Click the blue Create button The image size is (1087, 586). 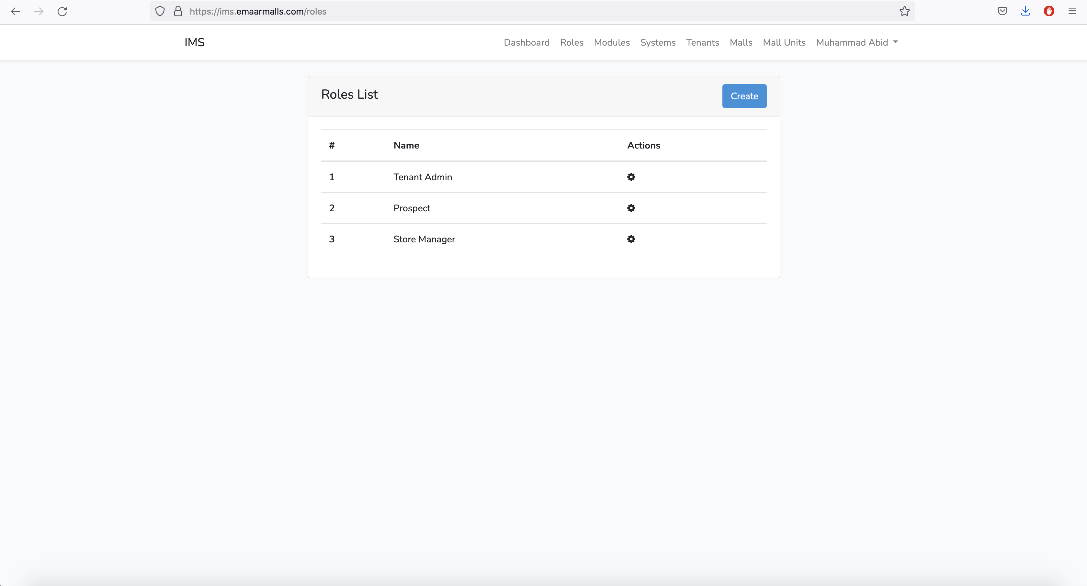click(744, 96)
